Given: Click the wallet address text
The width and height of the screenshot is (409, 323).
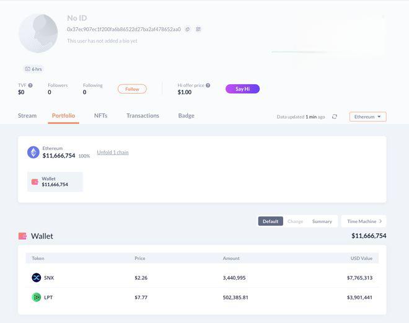Looking at the screenshot, I should tap(124, 29).
